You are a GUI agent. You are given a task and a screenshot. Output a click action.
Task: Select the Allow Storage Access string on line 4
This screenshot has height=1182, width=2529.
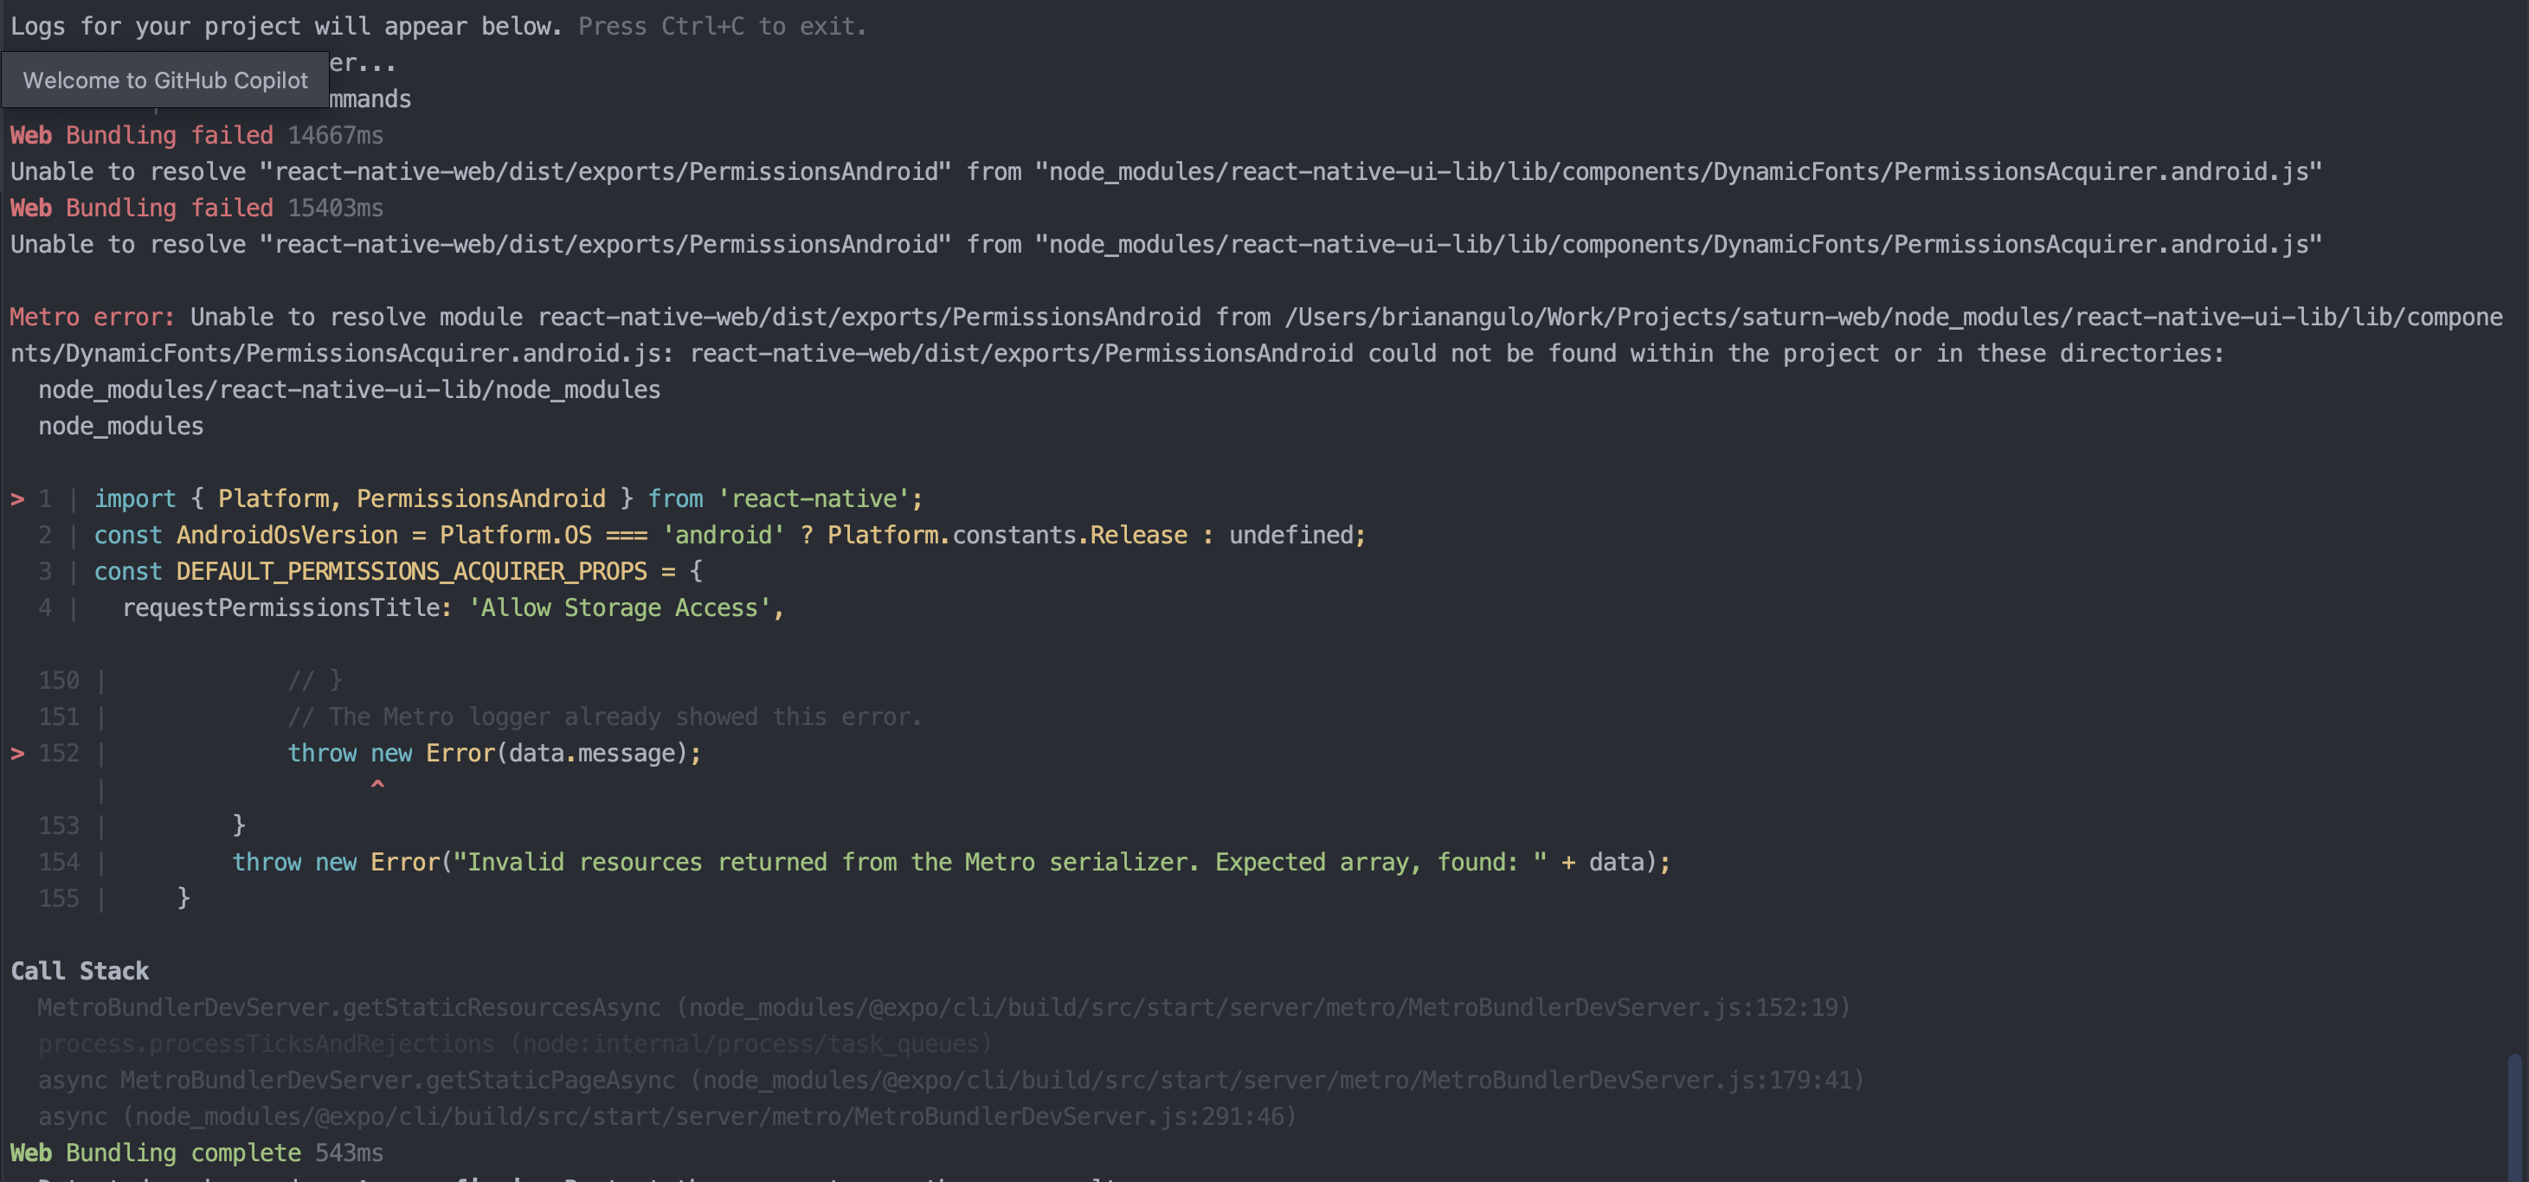(x=622, y=607)
